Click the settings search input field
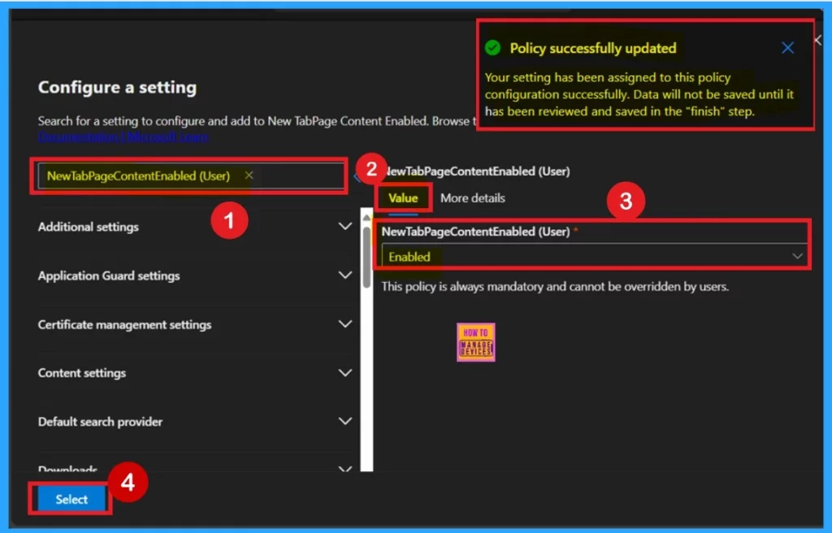Image resolution: width=832 pixels, height=533 pixels. click(191, 175)
